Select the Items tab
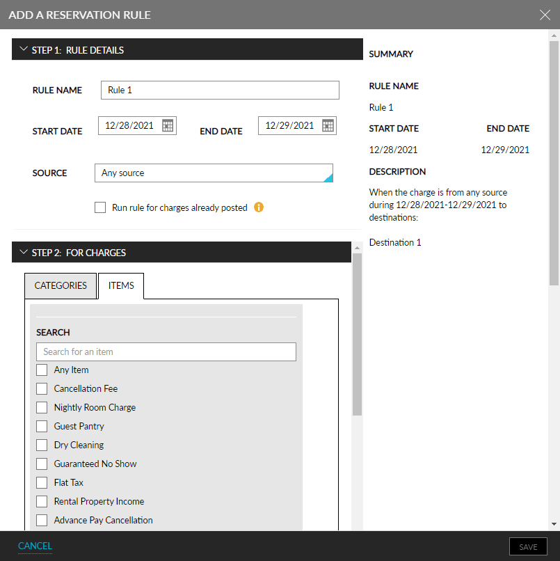 120,285
